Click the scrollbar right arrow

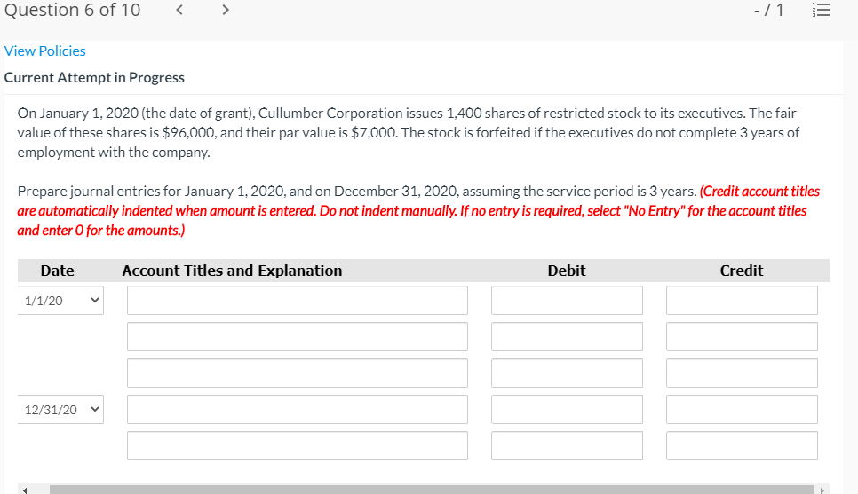click(x=822, y=490)
